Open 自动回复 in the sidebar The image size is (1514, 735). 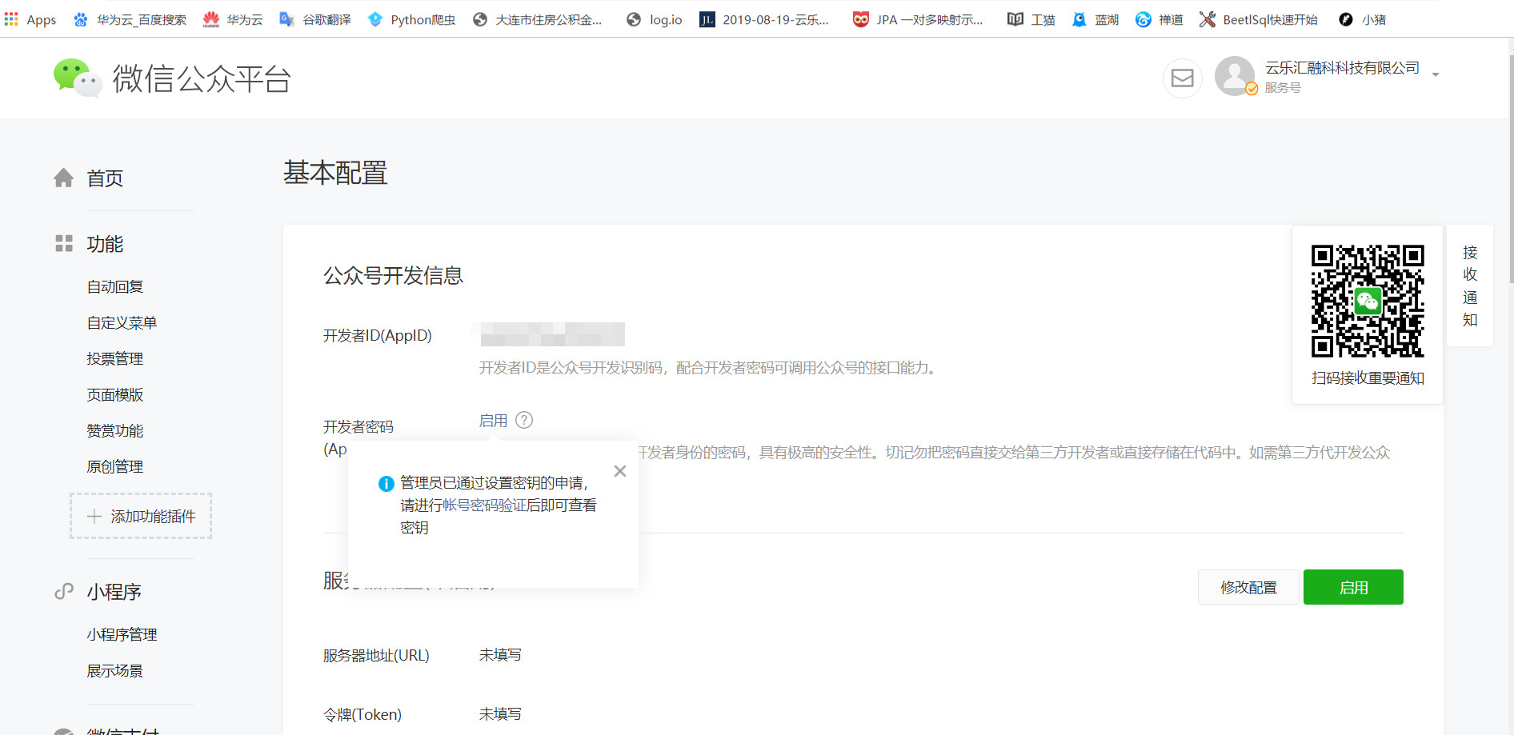pyautogui.click(x=115, y=286)
